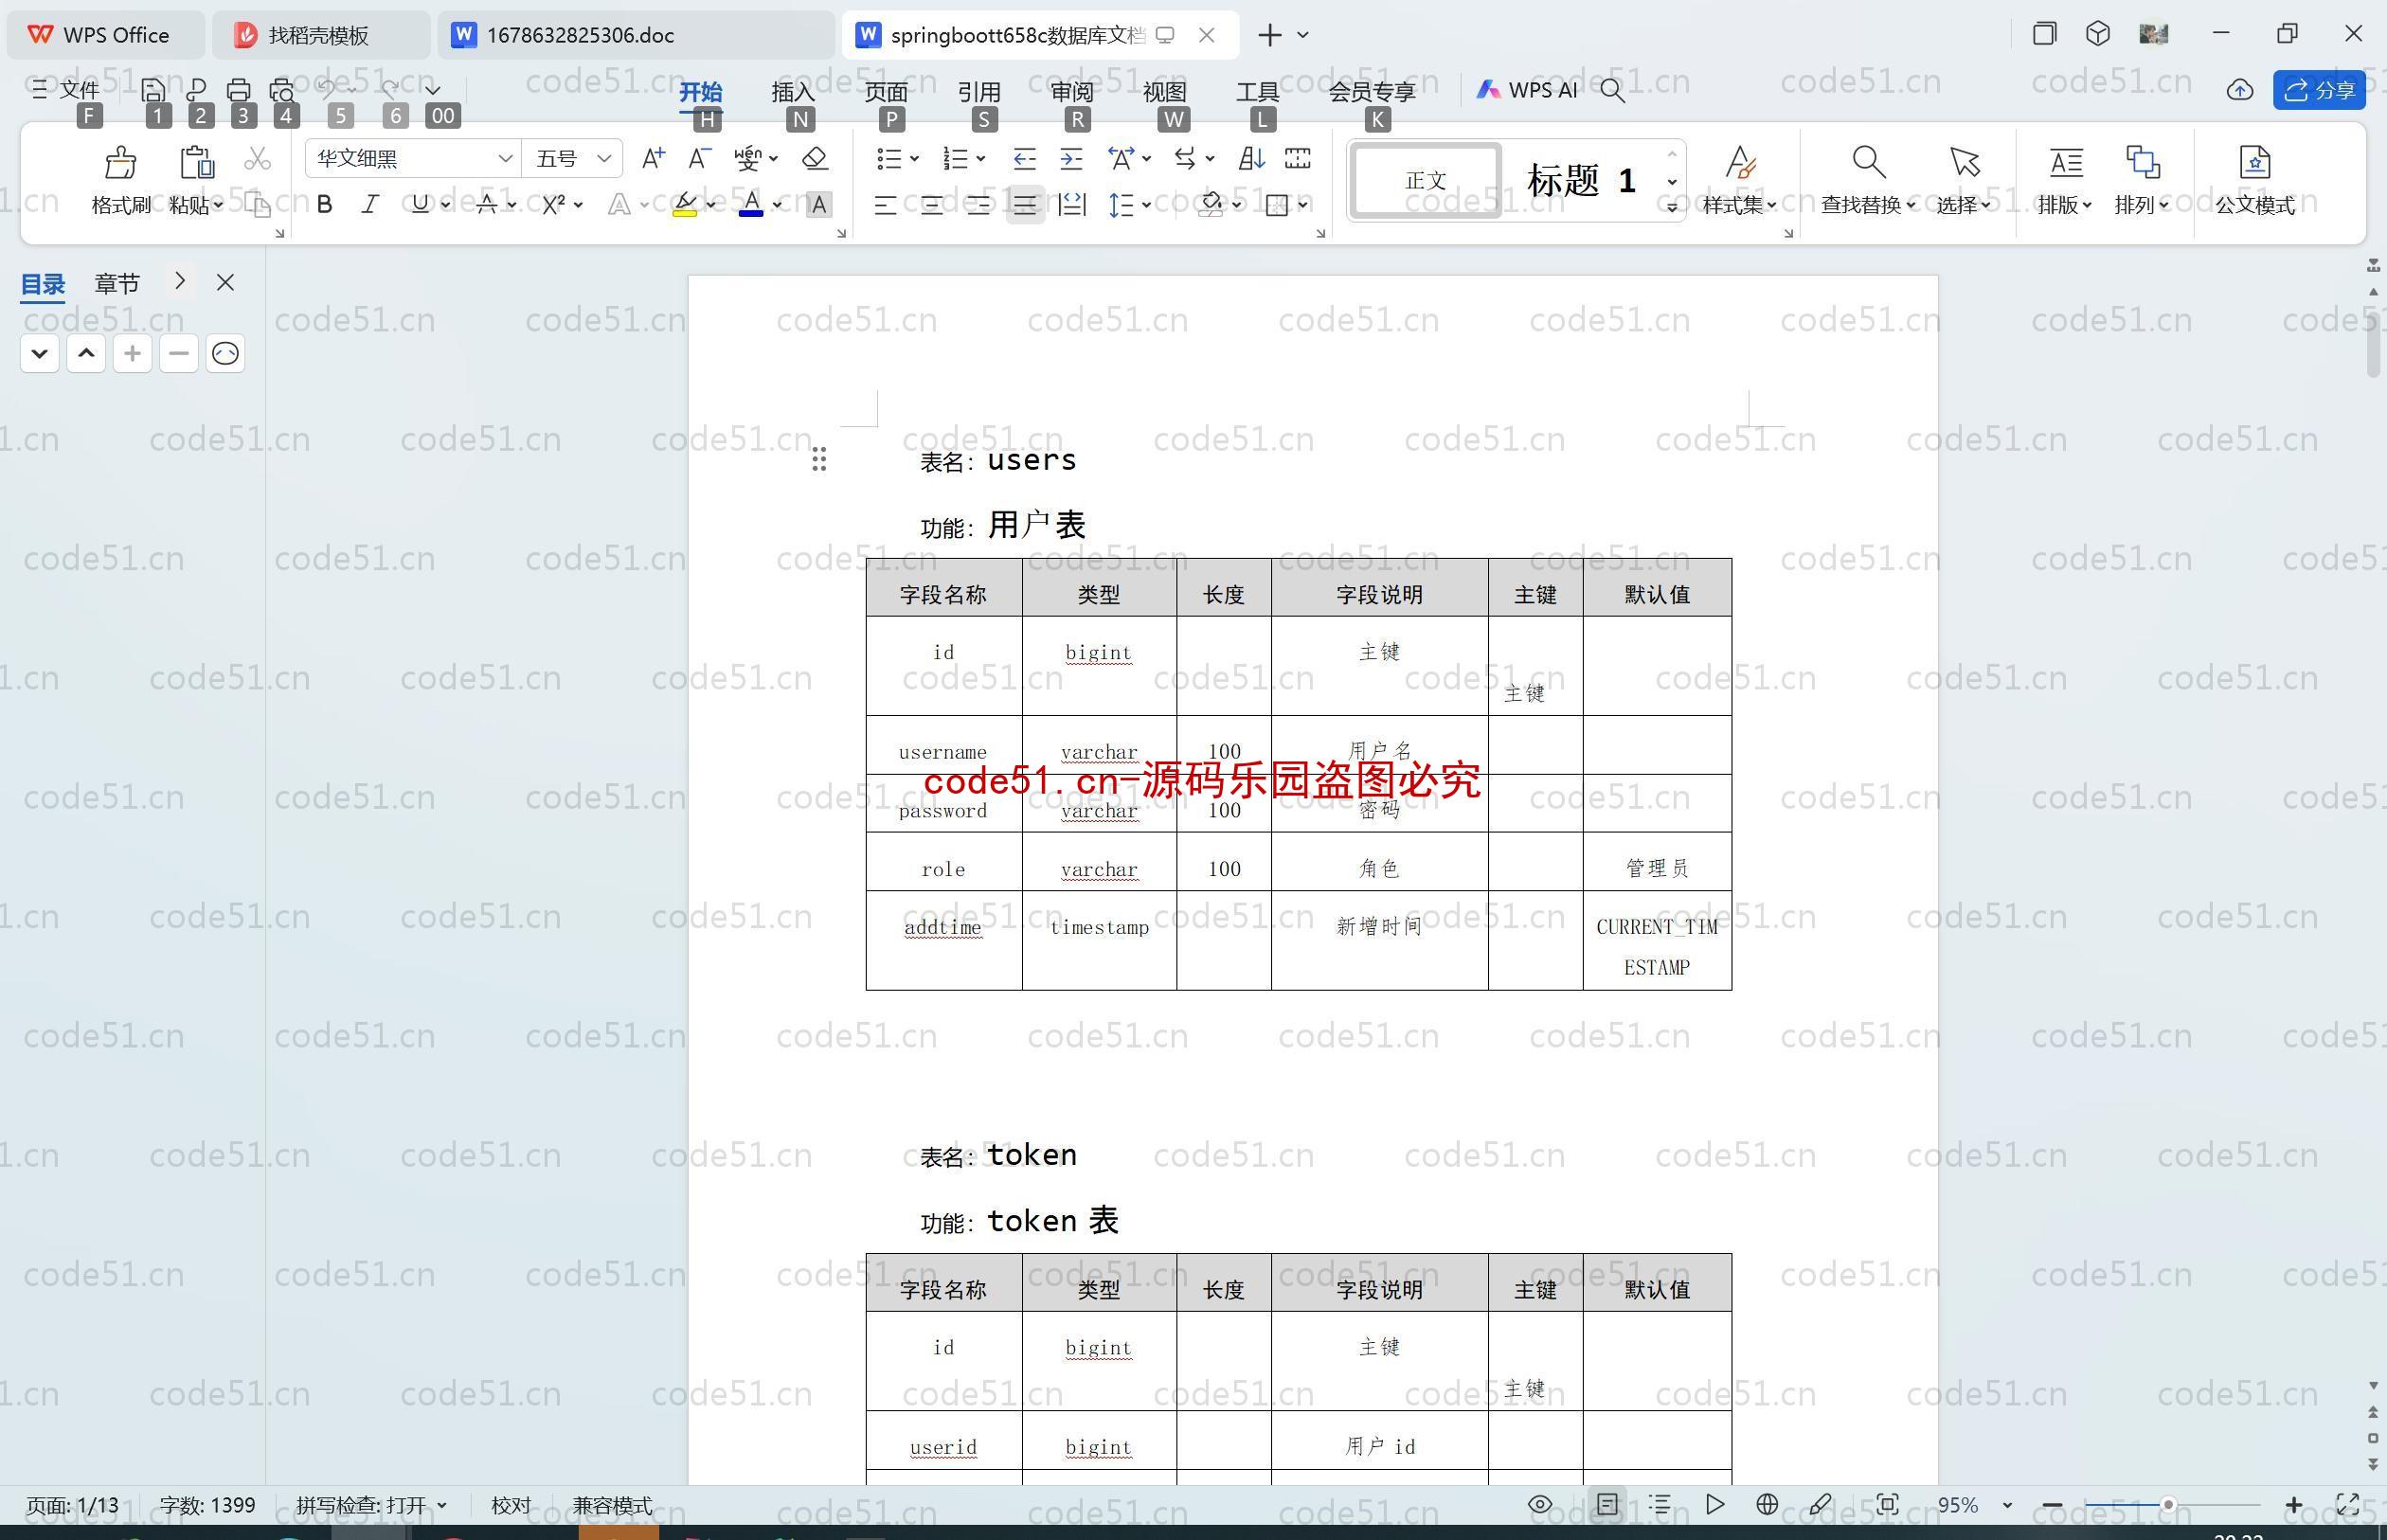Open the font size dropdown 五号
Screen dimensions: 2387x1540
tap(604, 158)
